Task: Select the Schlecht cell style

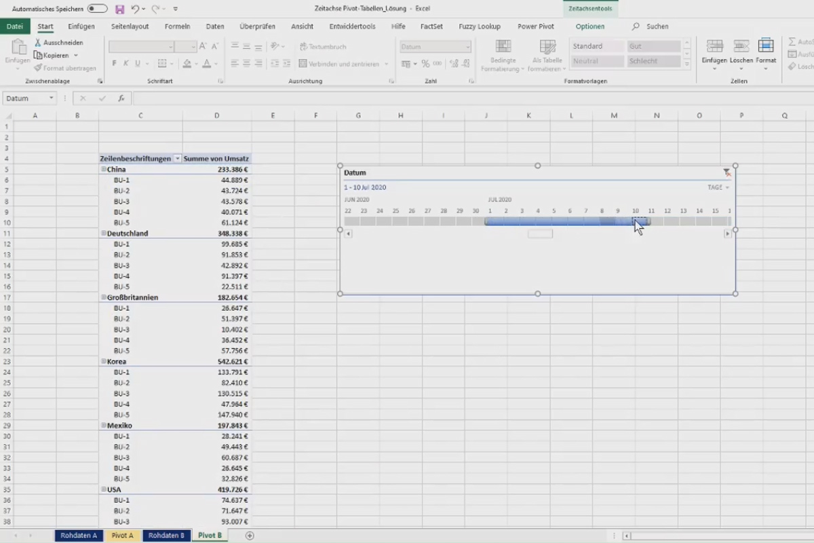Action: (x=654, y=61)
